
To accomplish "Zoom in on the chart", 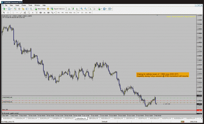I will (82, 9).
